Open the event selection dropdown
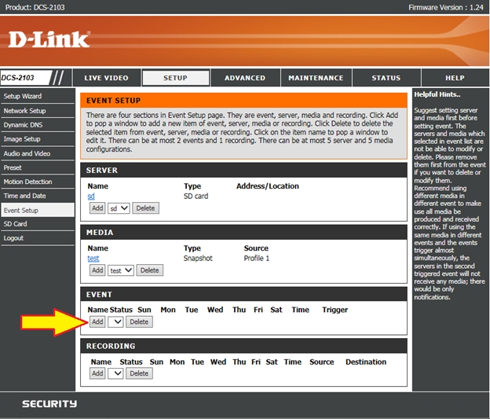Screen dimensions: 490x419 click(x=116, y=322)
